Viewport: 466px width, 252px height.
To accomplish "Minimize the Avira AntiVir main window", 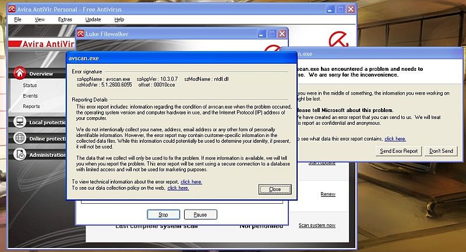I will coord(330,9).
